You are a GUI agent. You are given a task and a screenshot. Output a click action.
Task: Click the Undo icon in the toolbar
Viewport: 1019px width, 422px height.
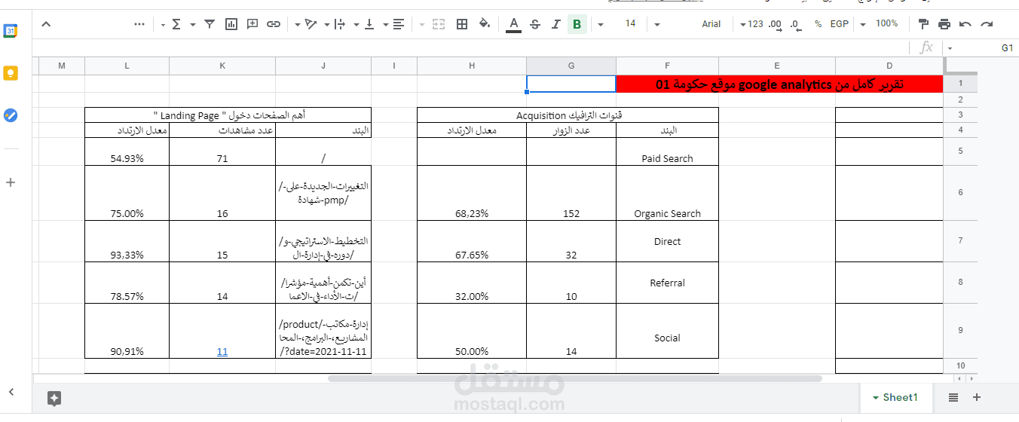pyautogui.click(x=965, y=24)
